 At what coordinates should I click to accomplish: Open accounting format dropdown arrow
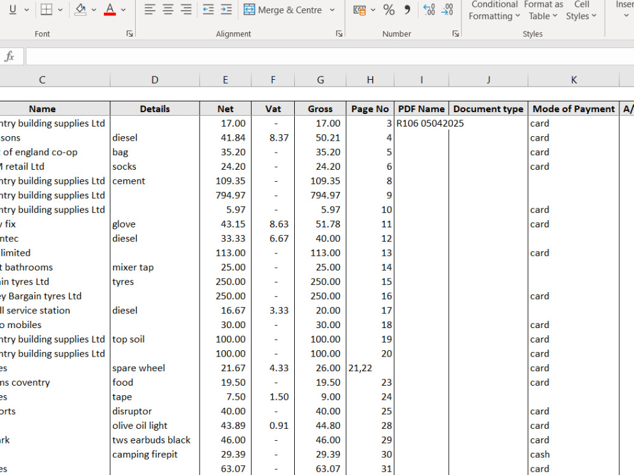click(373, 9)
